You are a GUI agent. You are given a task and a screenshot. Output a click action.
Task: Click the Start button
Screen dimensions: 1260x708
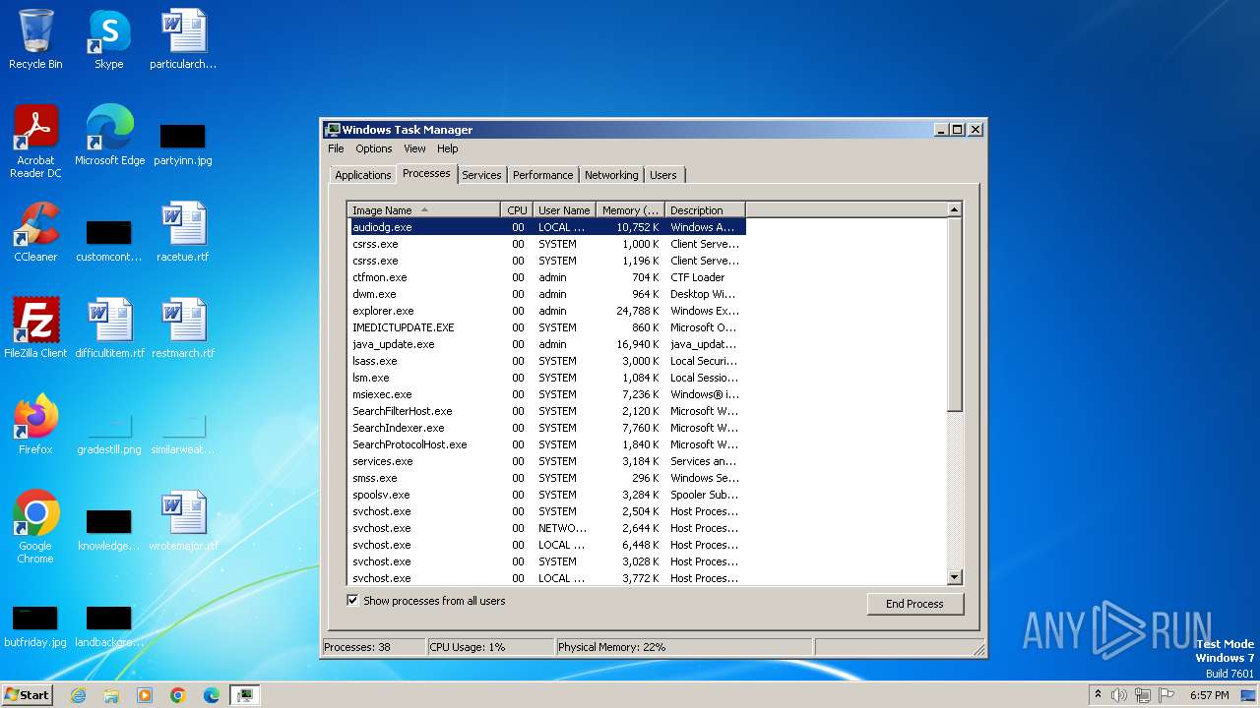(x=28, y=695)
